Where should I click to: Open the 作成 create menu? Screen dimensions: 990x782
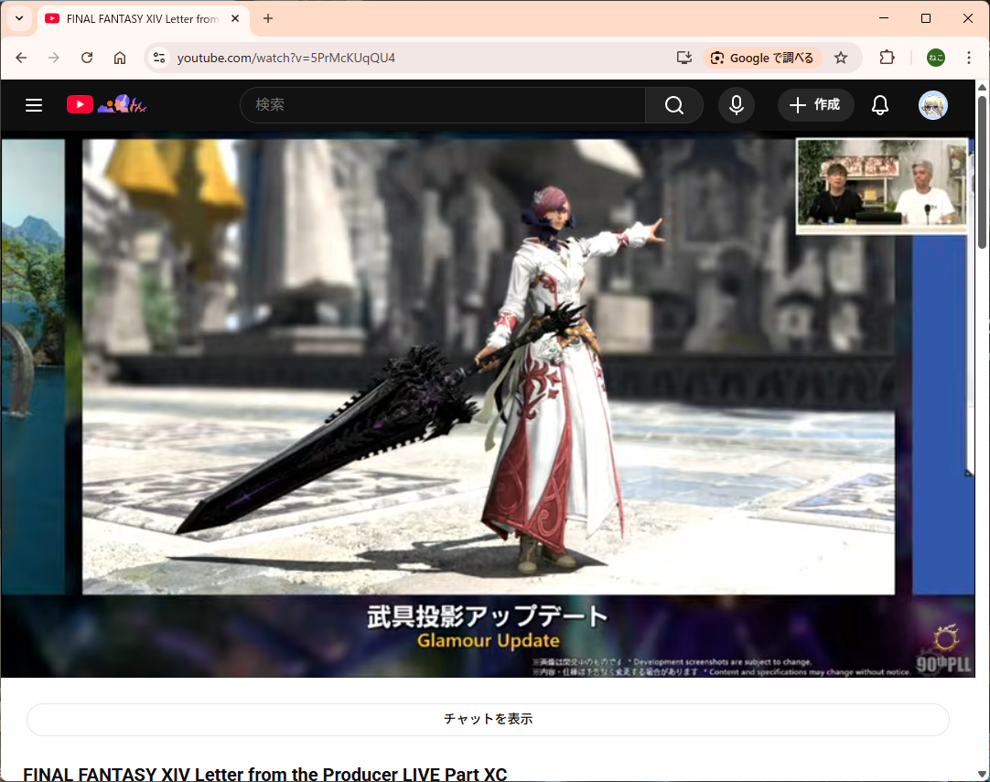tap(816, 105)
